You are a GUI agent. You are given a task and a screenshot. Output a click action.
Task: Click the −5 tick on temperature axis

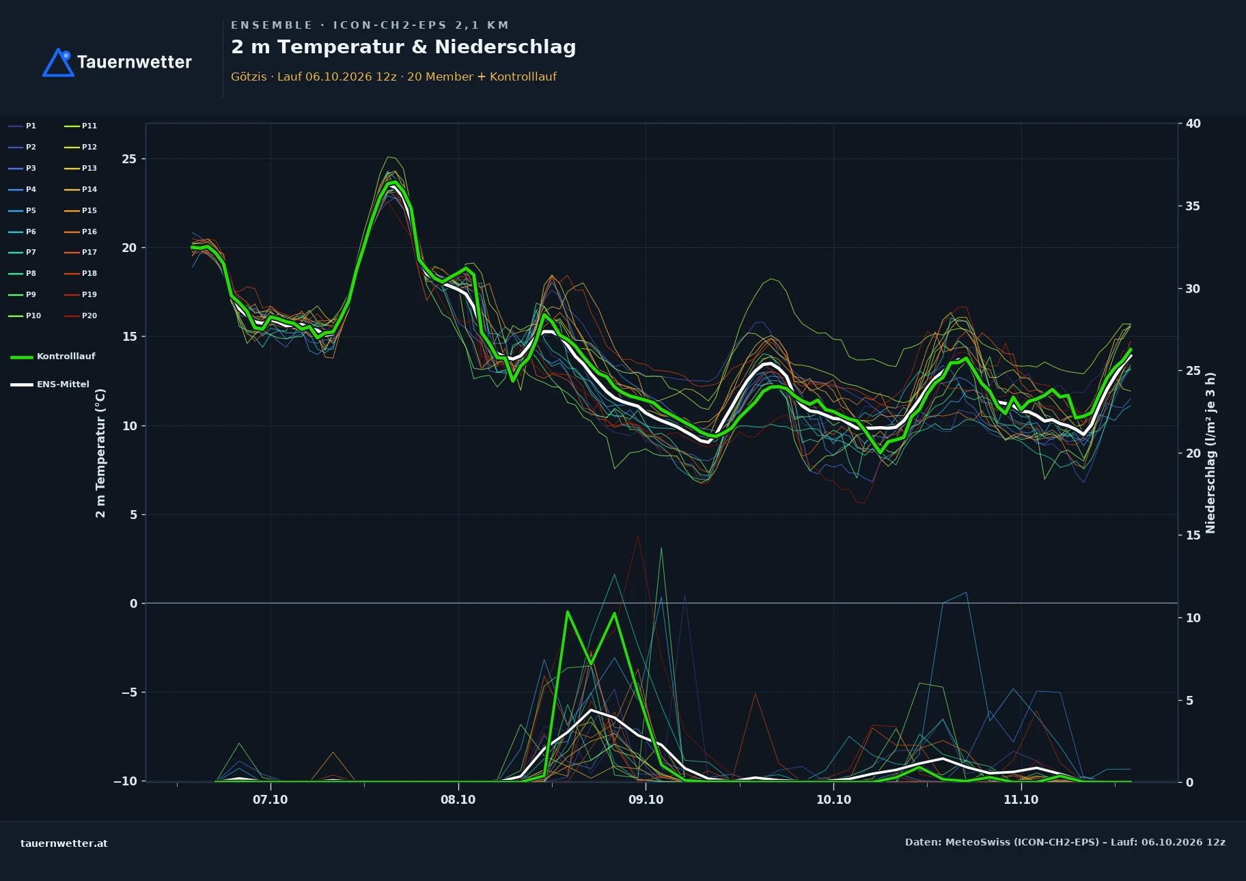129,693
